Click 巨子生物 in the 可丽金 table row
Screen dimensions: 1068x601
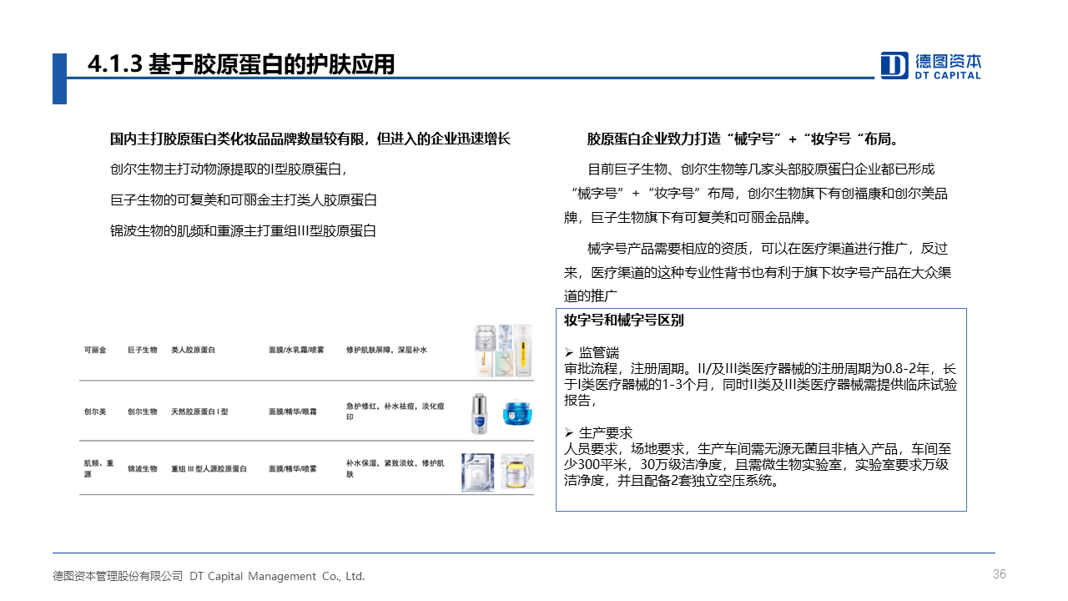pyautogui.click(x=143, y=351)
